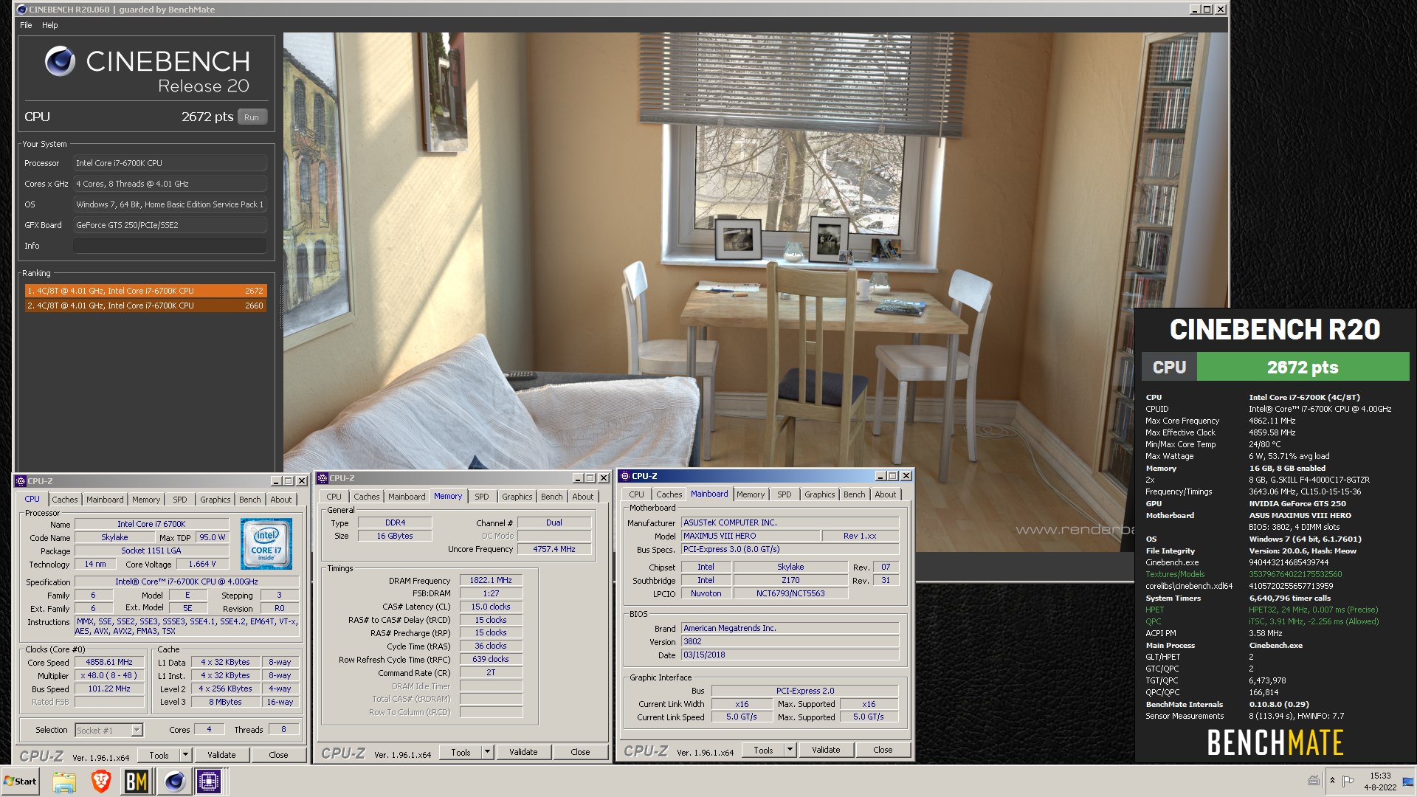Open Bench tab in middle CPU-Z window
Image resolution: width=1417 pixels, height=797 pixels.
click(x=552, y=497)
